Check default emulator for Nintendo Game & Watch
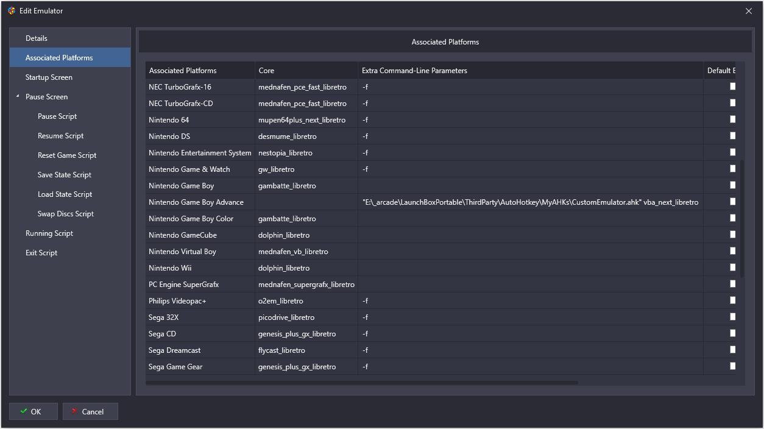 click(732, 169)
